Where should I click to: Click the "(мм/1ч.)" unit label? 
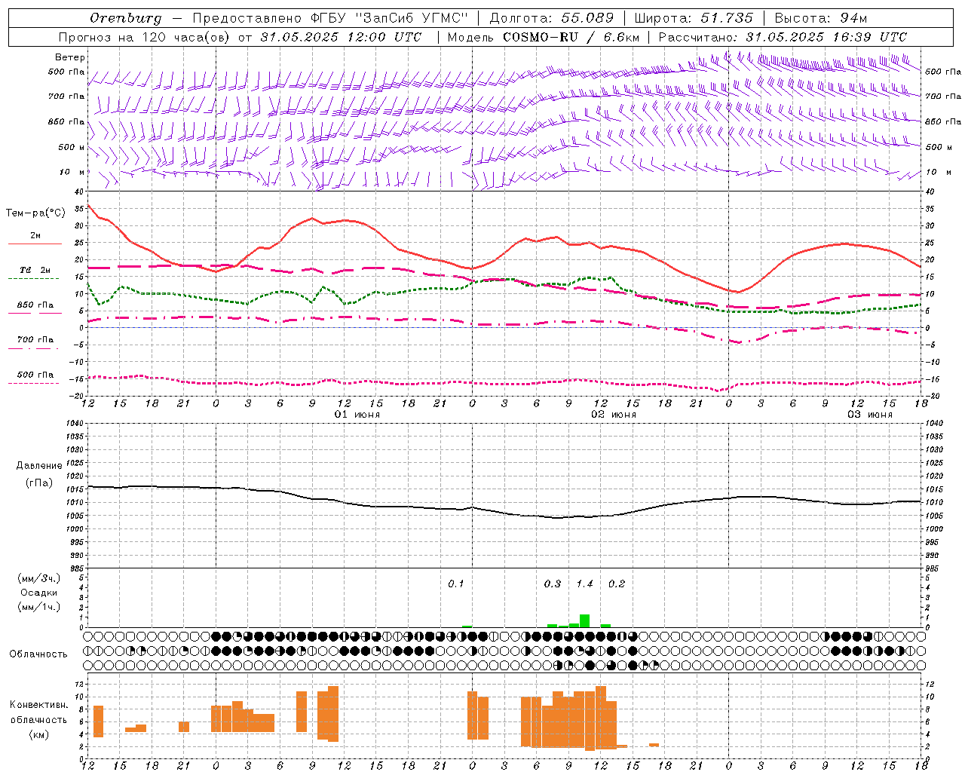click(x=38, y=607)
